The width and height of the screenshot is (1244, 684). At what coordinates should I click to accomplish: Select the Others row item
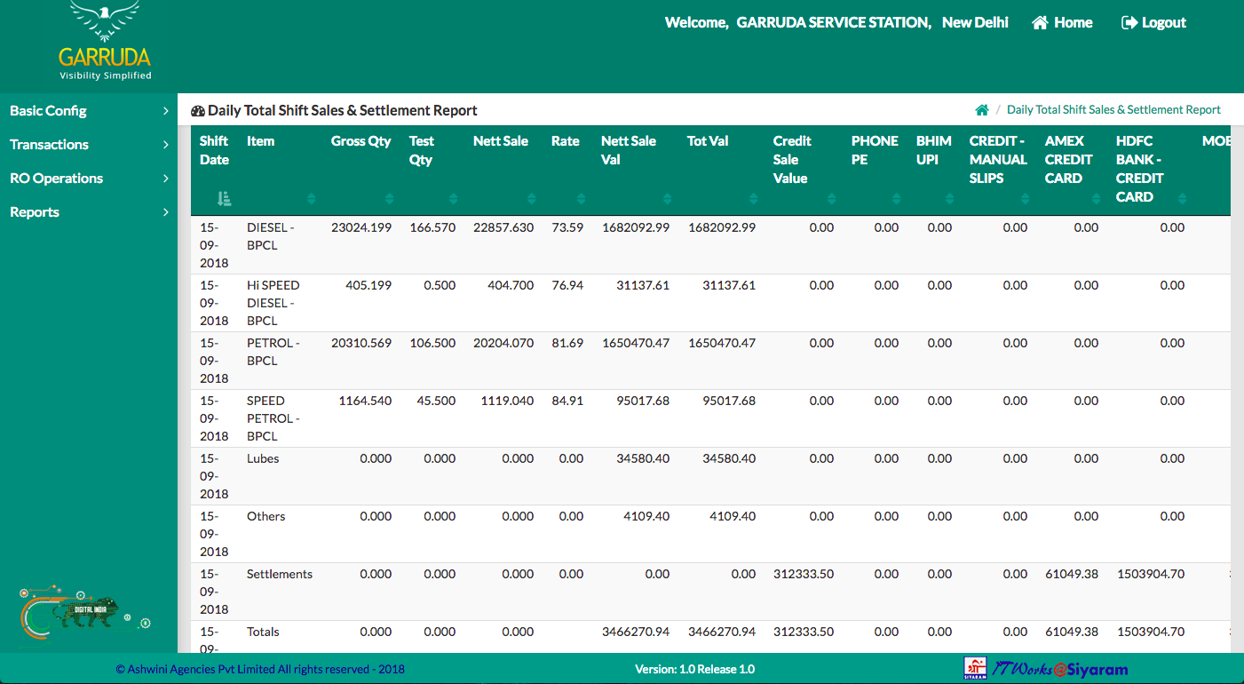(265, 516)
